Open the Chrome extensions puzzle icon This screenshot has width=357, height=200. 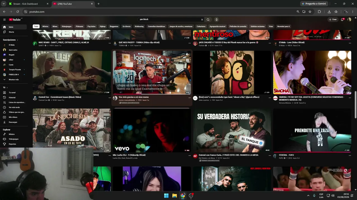(x=319, y=12)
